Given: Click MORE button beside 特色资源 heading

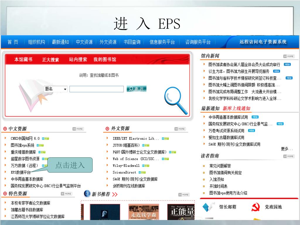Looking at the screenshot, I should click(67, 194).
